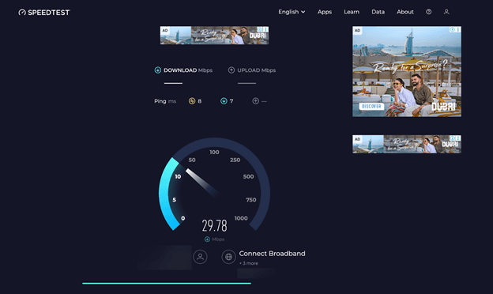Open the Data menu item
This screenshot has width=493, height=294.
(378, 12)
